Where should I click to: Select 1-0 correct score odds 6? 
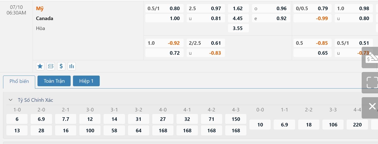pos(17,119)
